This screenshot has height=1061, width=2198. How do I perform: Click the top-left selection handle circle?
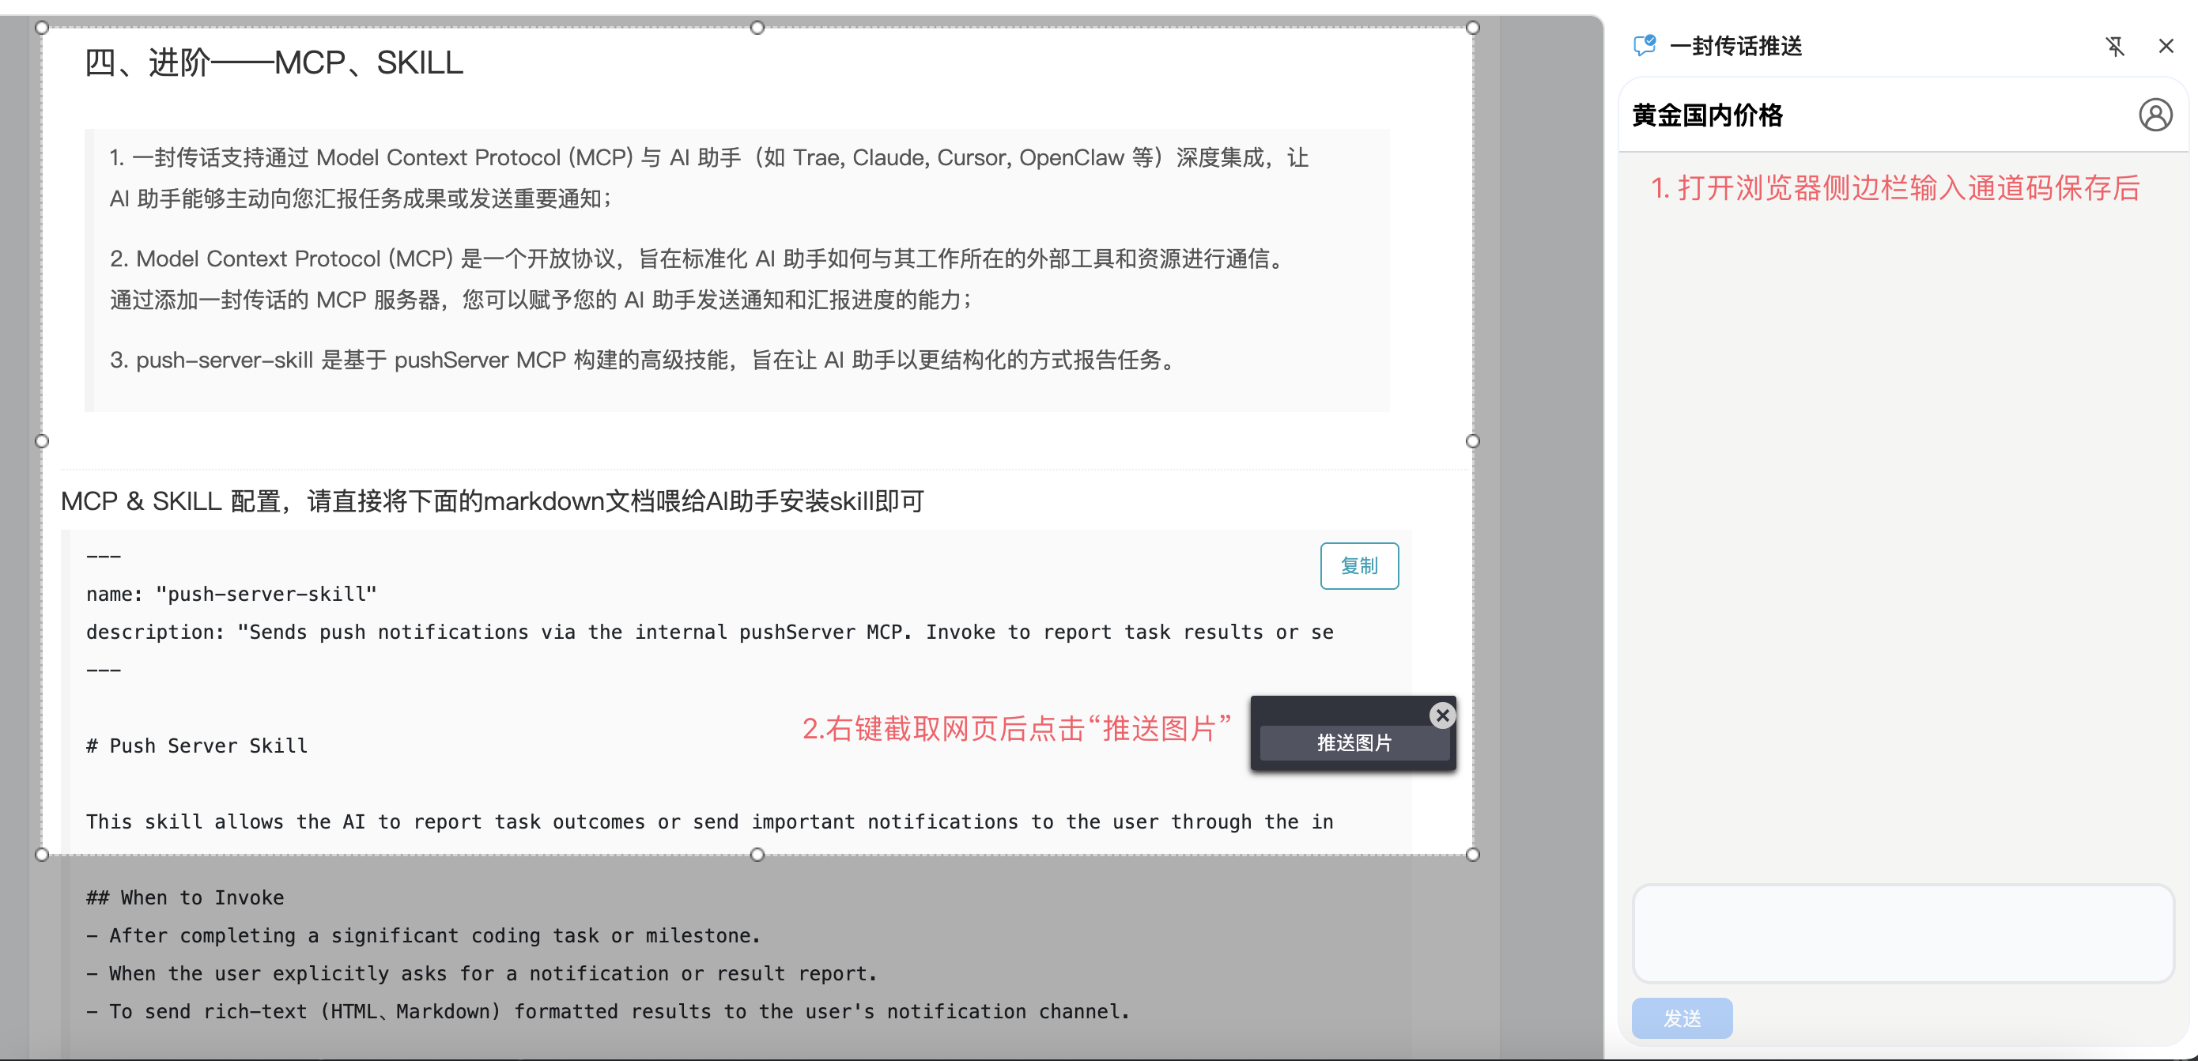pos(40,26)
